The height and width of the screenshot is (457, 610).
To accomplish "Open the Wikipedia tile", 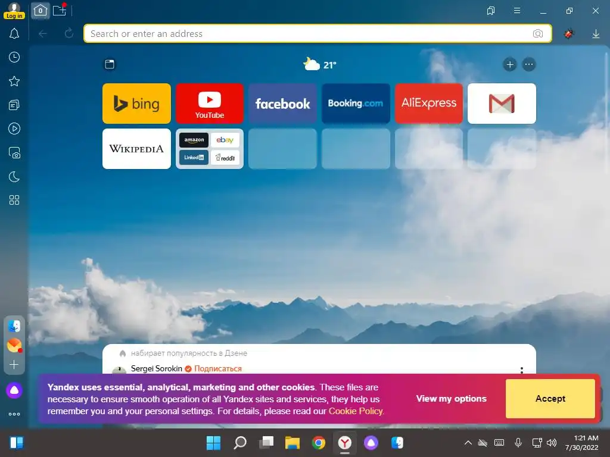I will click(136, 149).
